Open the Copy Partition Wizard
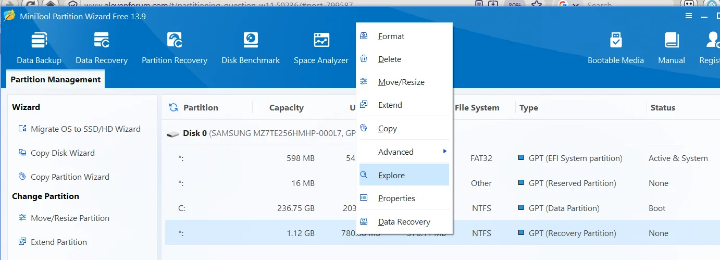720x260 pixels. [x=64, y=177]
